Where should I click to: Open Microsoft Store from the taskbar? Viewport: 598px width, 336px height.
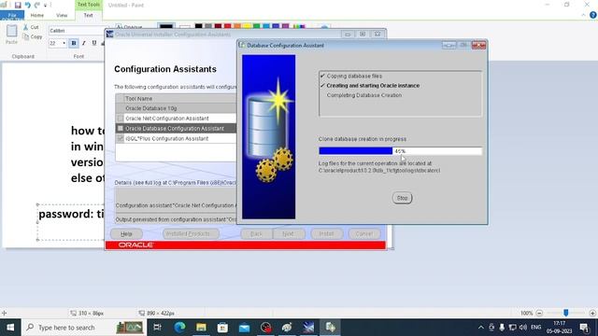tap(222, 328)
